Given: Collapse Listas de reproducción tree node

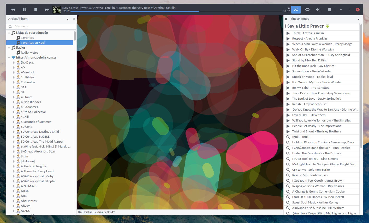Looking at the screenshot, I should 9,33.
